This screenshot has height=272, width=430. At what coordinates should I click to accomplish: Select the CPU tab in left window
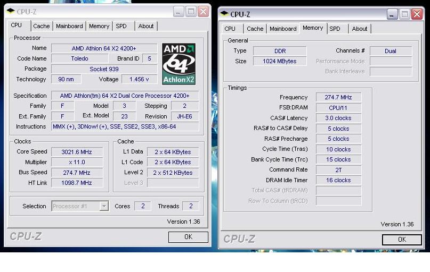[19, 25]
